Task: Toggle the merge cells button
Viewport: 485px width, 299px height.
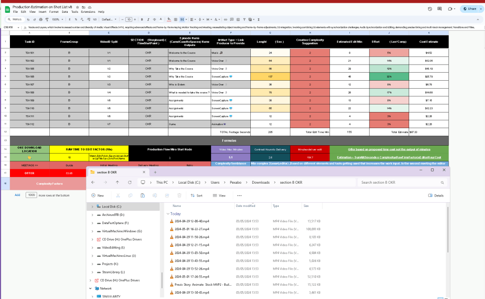Action: coord(182,19)
